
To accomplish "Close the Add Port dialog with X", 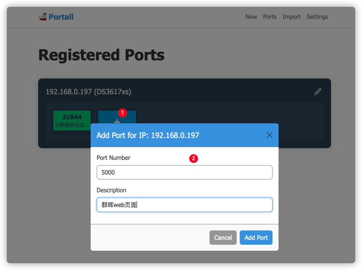I will tap(270, 135).
